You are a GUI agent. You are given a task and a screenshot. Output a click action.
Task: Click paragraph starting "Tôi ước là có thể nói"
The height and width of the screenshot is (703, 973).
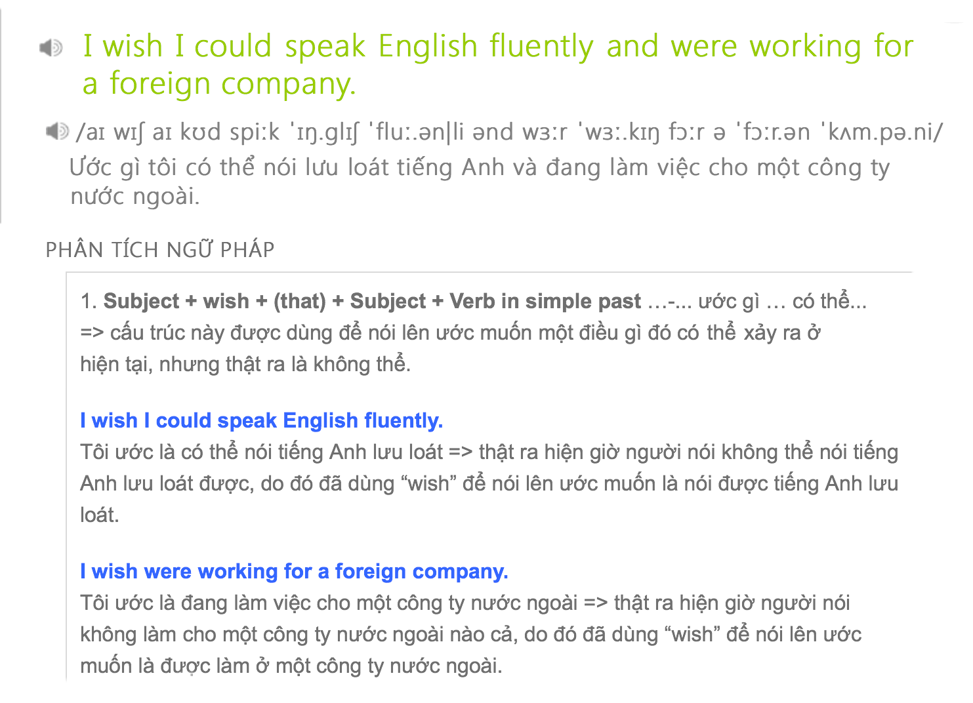coord(489,483)
